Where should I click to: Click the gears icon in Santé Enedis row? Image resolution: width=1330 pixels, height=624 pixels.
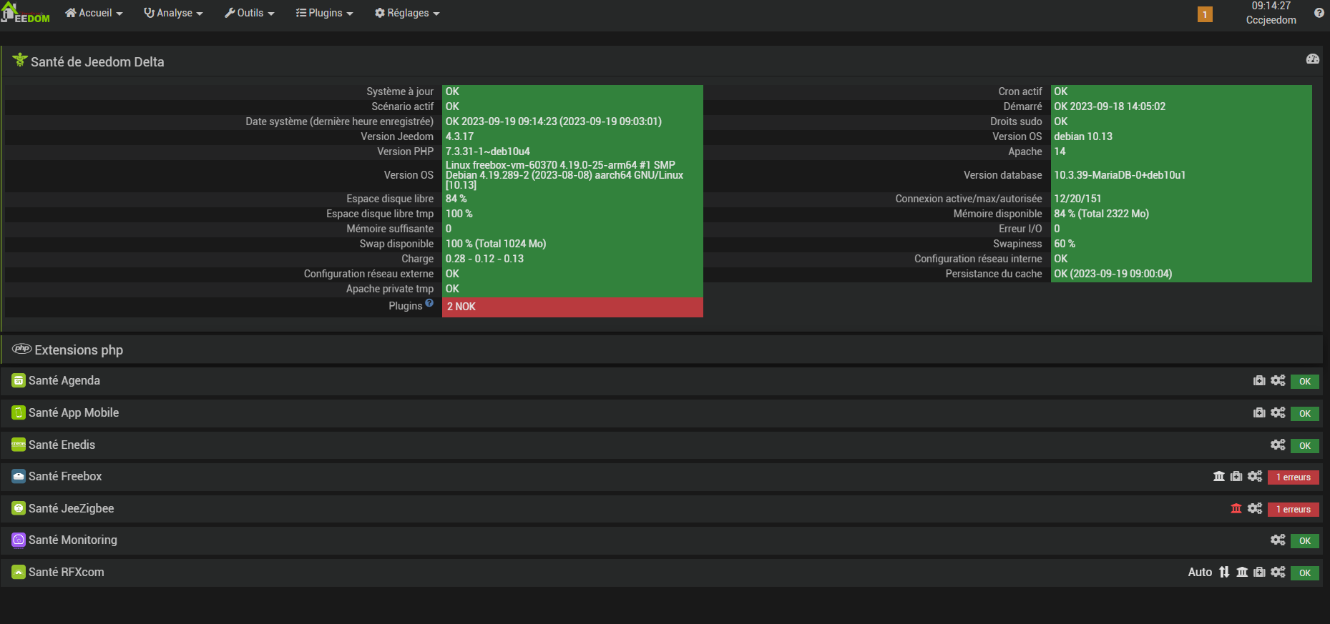click(1278, 445)
